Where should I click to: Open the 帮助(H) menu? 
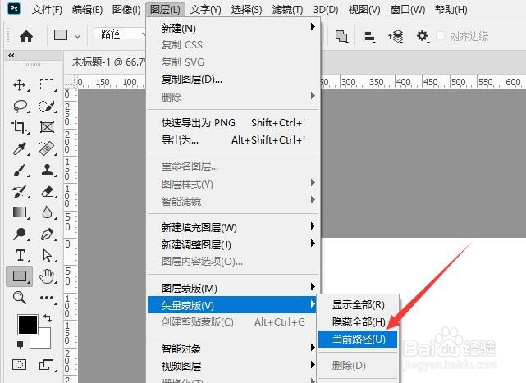pos(451,9)
